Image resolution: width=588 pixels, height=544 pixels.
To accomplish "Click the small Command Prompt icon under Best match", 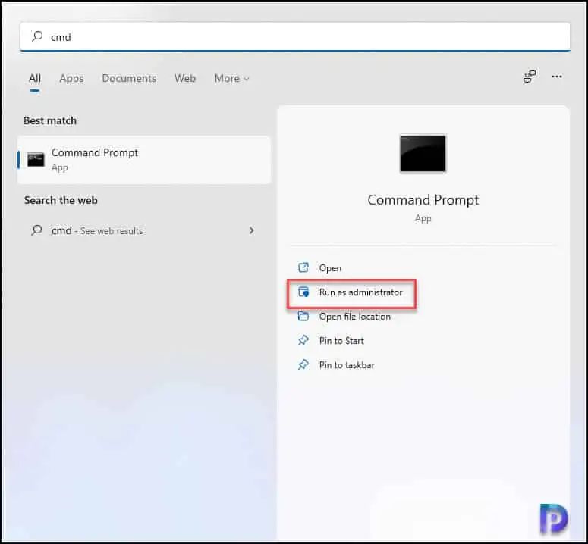I will pyautogui.click(x=36, y=159).
